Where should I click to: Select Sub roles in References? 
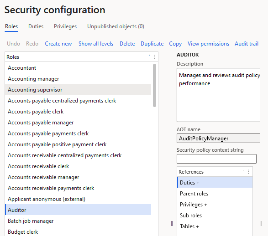215,215
